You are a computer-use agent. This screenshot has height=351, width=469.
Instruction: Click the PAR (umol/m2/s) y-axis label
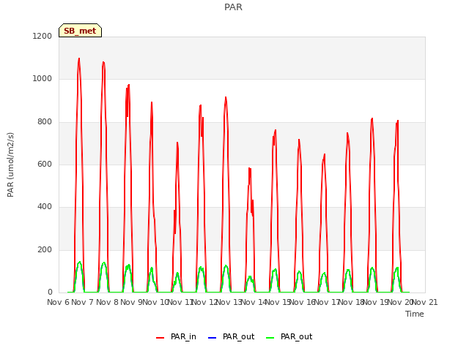[x=10, y=165]
